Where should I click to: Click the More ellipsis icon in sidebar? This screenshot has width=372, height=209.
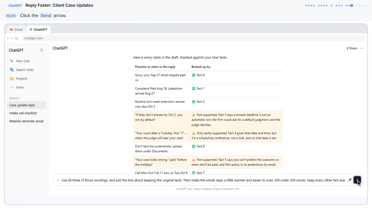pyautogui.click(x=12, y=87)
